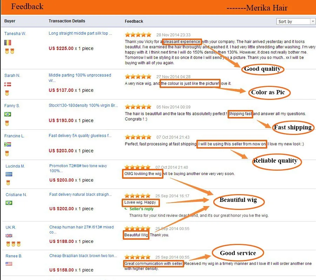The image size is (316, 280).
Task: Click the date 25 Sep 2014 16:17
Action: [x=172, y=196]
